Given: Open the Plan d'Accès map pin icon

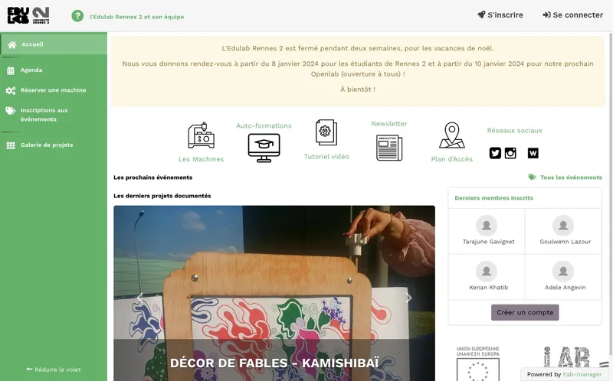Looking at the screenshot, I should point(451,135).
